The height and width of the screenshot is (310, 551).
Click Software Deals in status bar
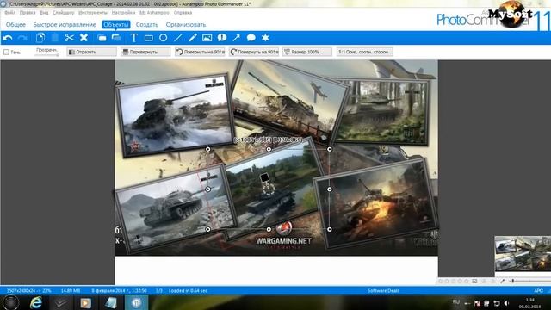point(383,291)
